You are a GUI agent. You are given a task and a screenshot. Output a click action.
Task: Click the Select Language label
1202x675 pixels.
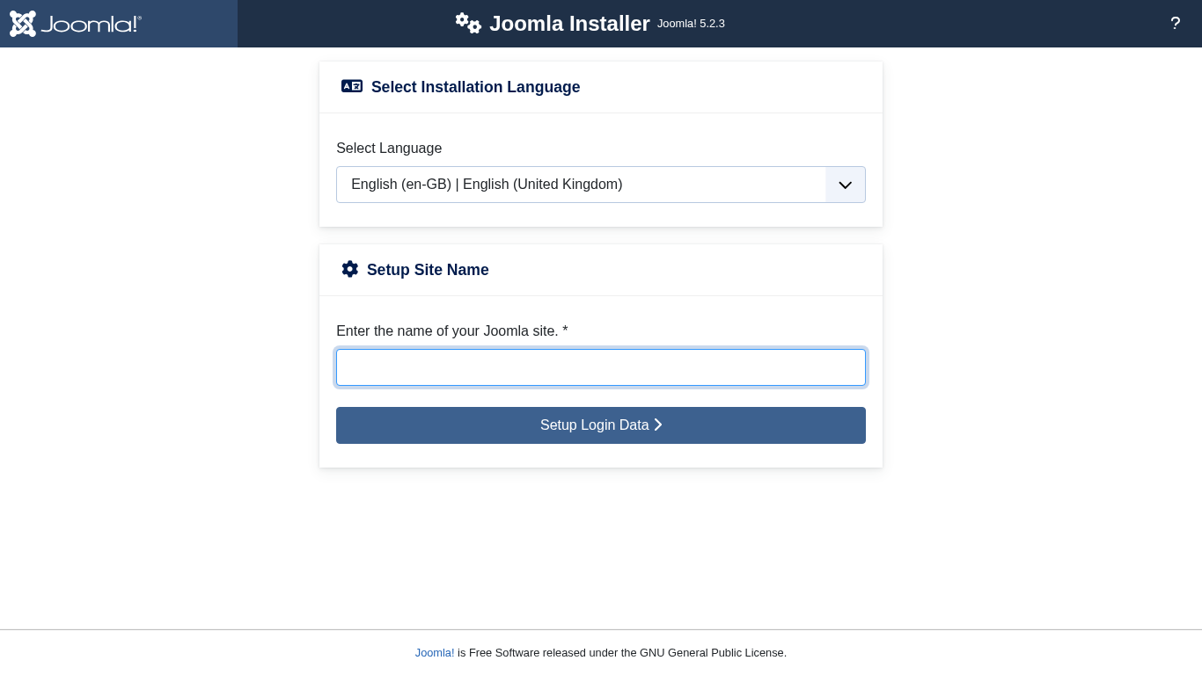pos(389,149)
